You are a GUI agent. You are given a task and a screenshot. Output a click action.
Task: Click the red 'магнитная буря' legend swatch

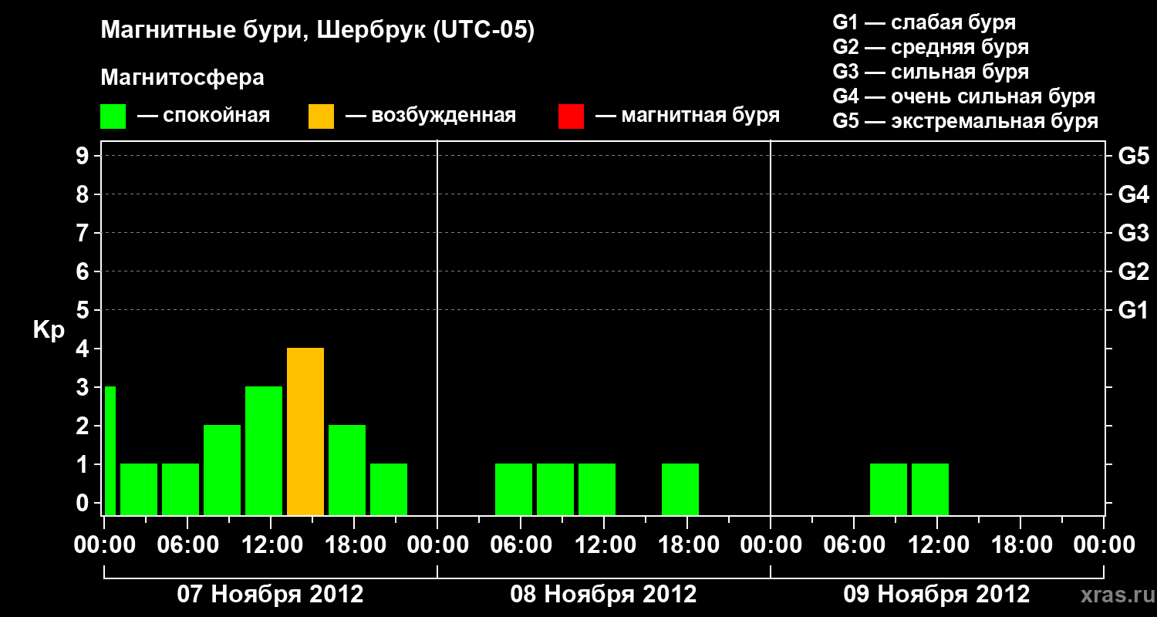[x=571, y=116]
